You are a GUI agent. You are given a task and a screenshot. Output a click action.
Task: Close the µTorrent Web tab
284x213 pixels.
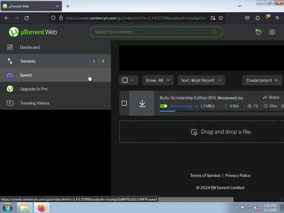pyautogui.click(x=57, y=6)
